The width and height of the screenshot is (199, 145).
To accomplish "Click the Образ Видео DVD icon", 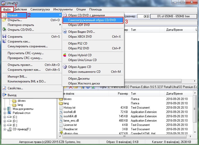I will 65,32.
